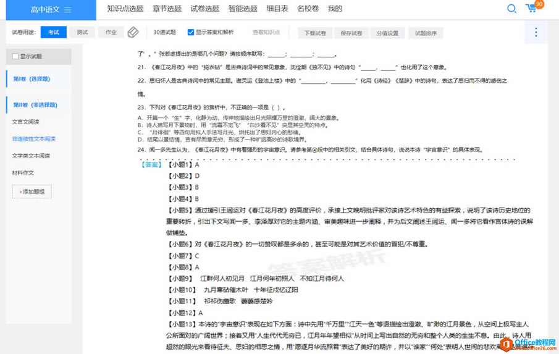Viewport: 559px width, 354px height.
Task: Click question 24 about 闻一多先生
Action: [311, 150]
